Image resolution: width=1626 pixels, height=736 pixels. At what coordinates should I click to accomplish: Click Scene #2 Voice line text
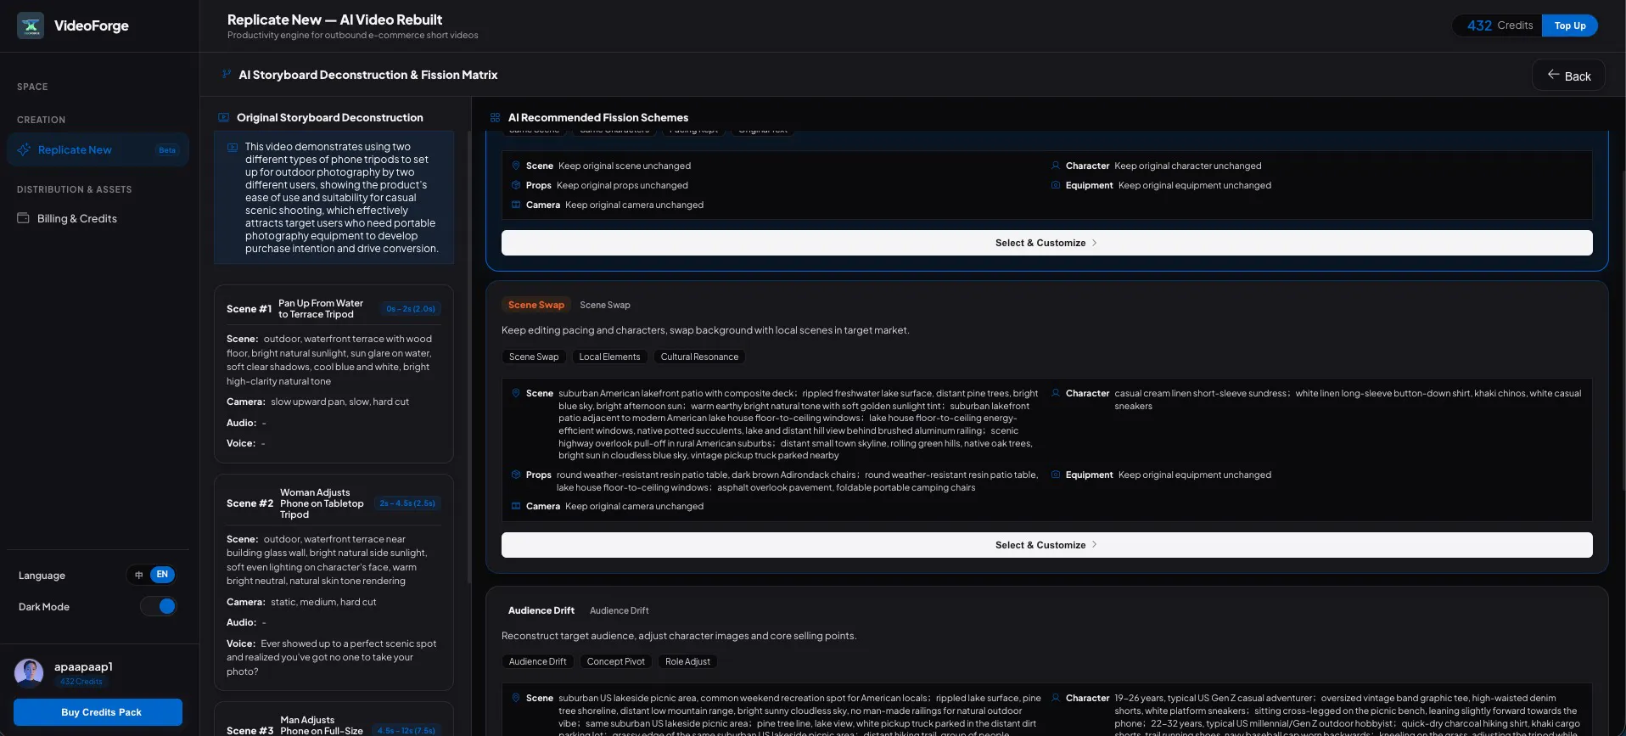pyautogui.click(x=331, y=657)
